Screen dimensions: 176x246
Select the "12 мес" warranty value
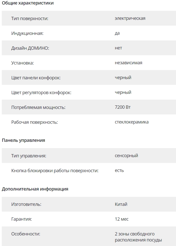(122, 219)
